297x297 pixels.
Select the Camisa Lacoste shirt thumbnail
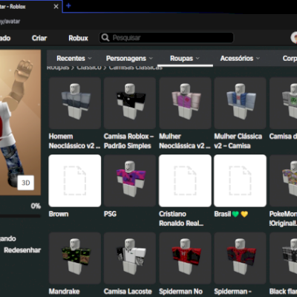130,258
